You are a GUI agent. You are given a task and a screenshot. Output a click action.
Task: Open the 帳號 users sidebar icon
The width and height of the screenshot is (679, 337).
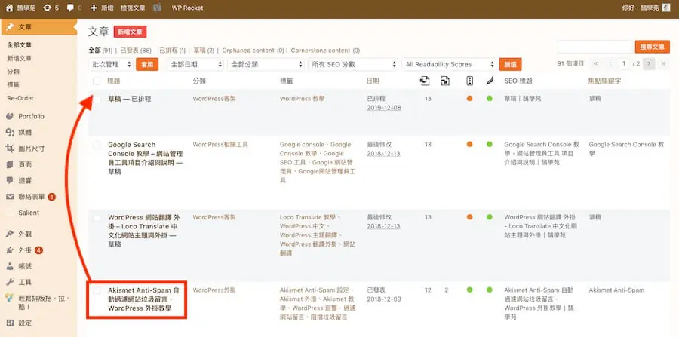10,266
